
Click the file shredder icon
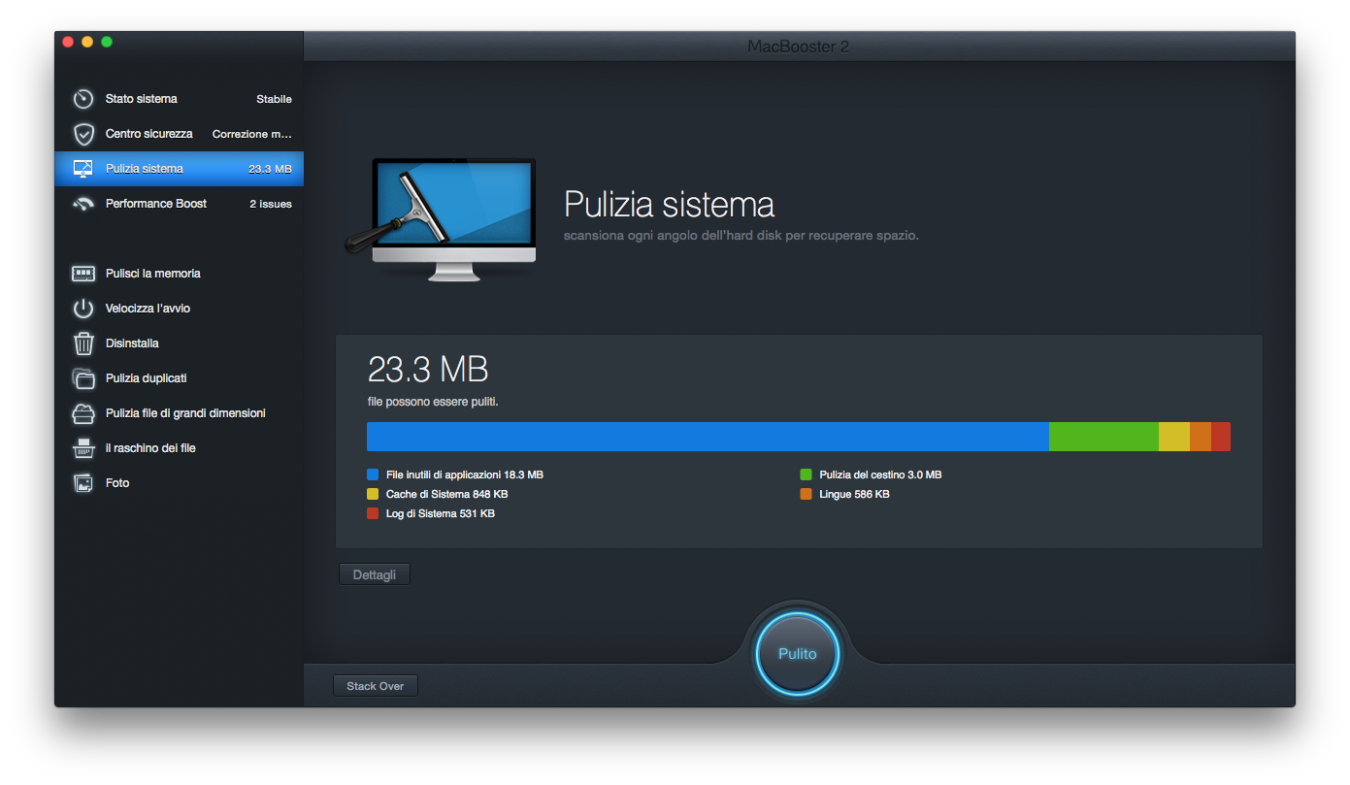tap(83, 448)
